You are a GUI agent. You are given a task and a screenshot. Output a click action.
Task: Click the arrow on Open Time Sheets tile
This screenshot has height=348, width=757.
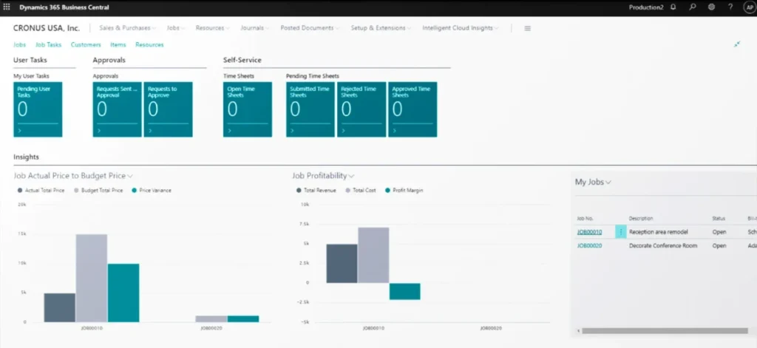pyautogui.click(x=229, y=131)
